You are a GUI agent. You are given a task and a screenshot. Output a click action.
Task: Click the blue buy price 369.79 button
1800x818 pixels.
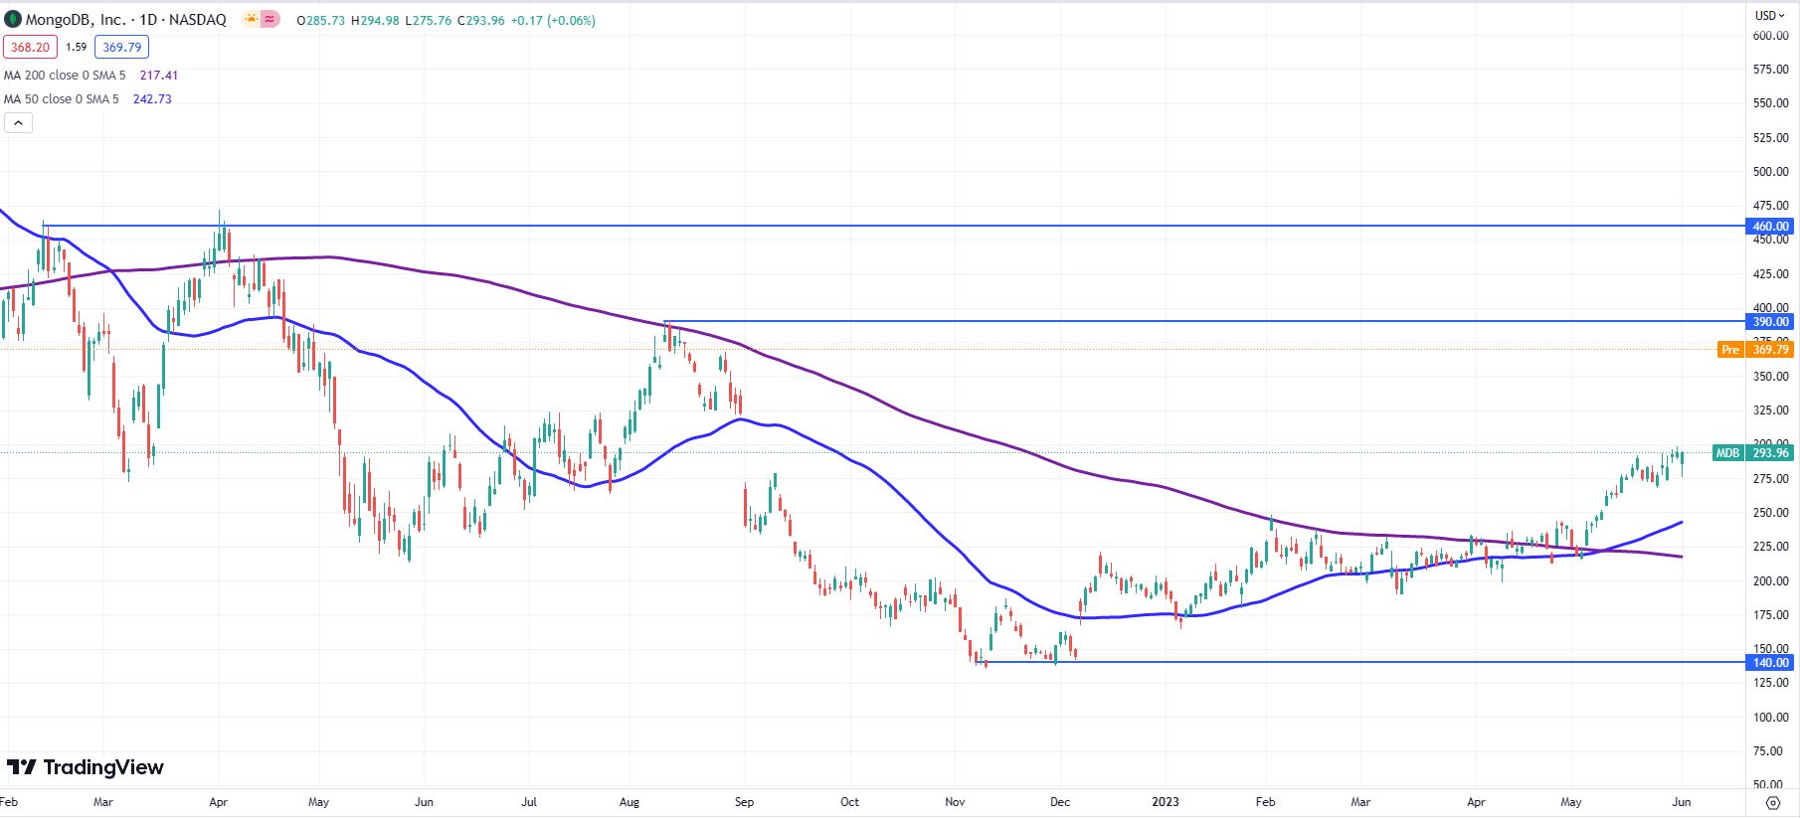tap(122, 47)
